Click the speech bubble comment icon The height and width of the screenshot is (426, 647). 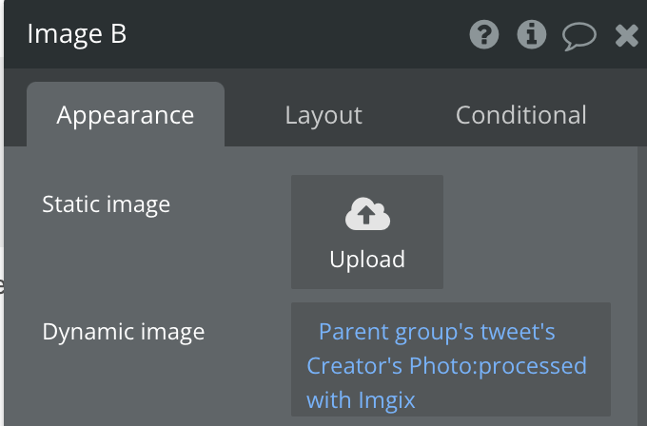pyautogui.click(x=578, y=36)
